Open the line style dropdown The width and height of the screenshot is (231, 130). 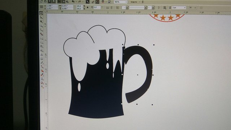coord(145,8)
